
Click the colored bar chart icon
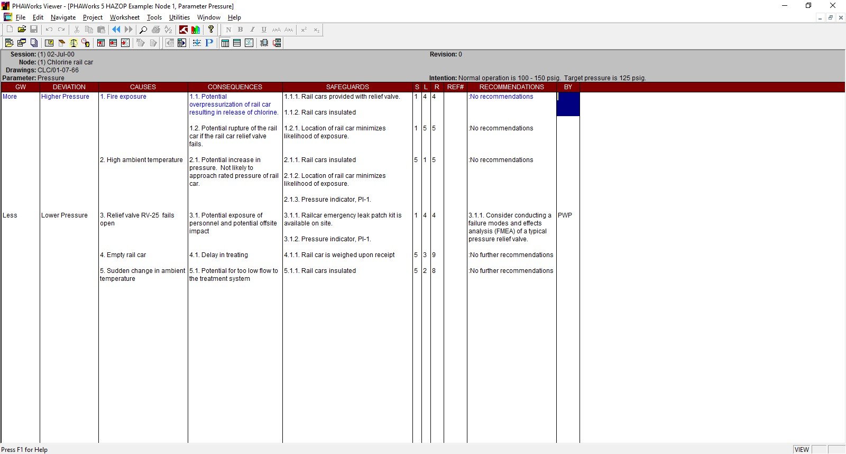pos(196,30)
